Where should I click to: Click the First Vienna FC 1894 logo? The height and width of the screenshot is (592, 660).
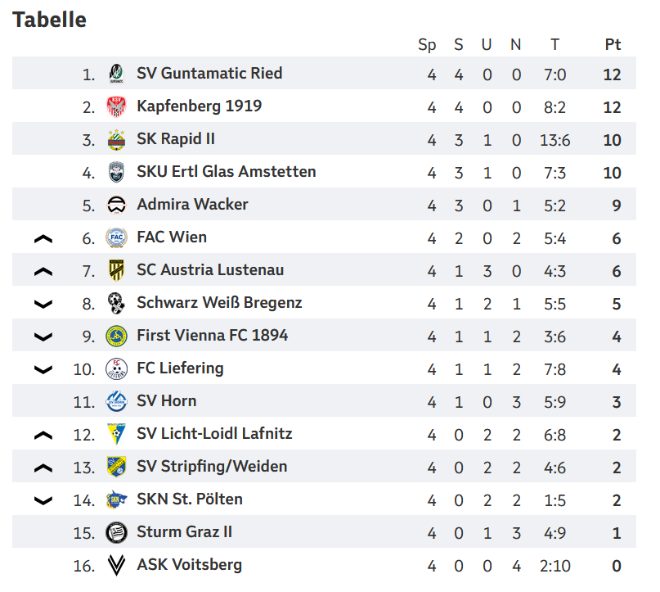pyautogui.click(x=116, y=337)
